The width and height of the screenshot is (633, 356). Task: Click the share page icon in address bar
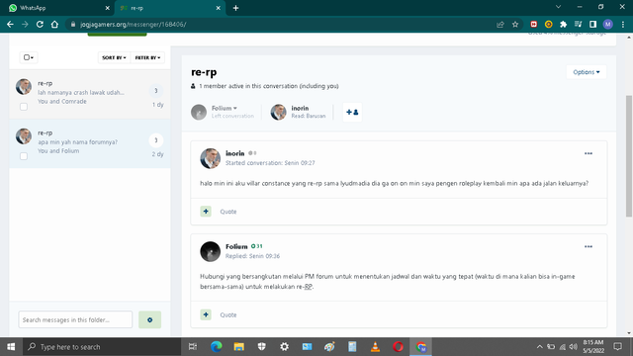[500, 24]
